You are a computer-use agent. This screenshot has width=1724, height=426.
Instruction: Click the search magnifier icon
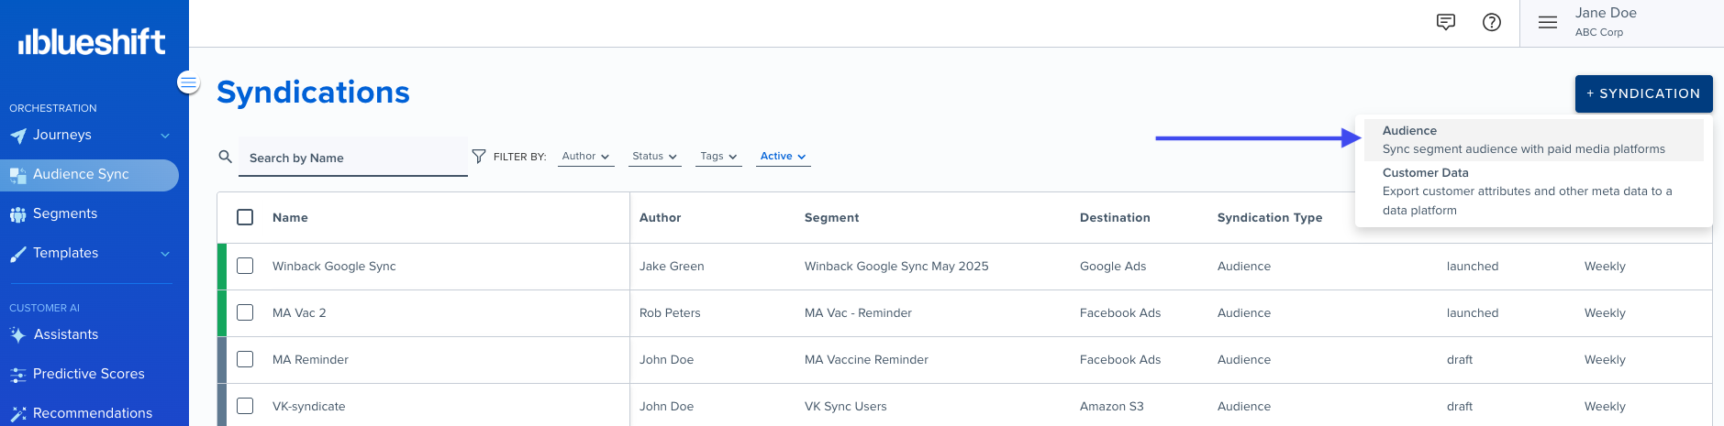(x=225, y=157)
